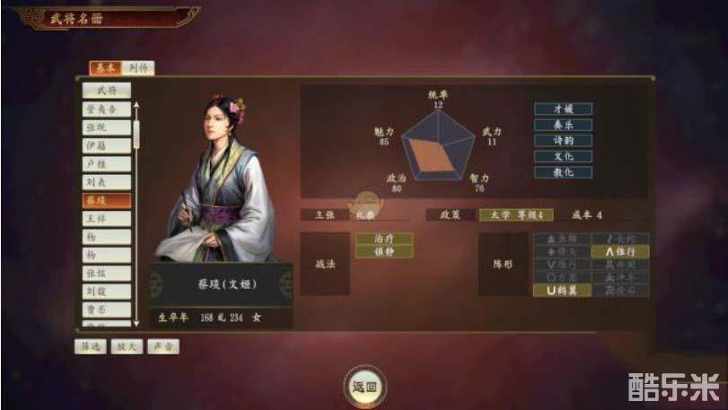The width and height of the screenshot is (728, 410).
Task: Click the round 返回 return button
Action: tap(365, 387)
